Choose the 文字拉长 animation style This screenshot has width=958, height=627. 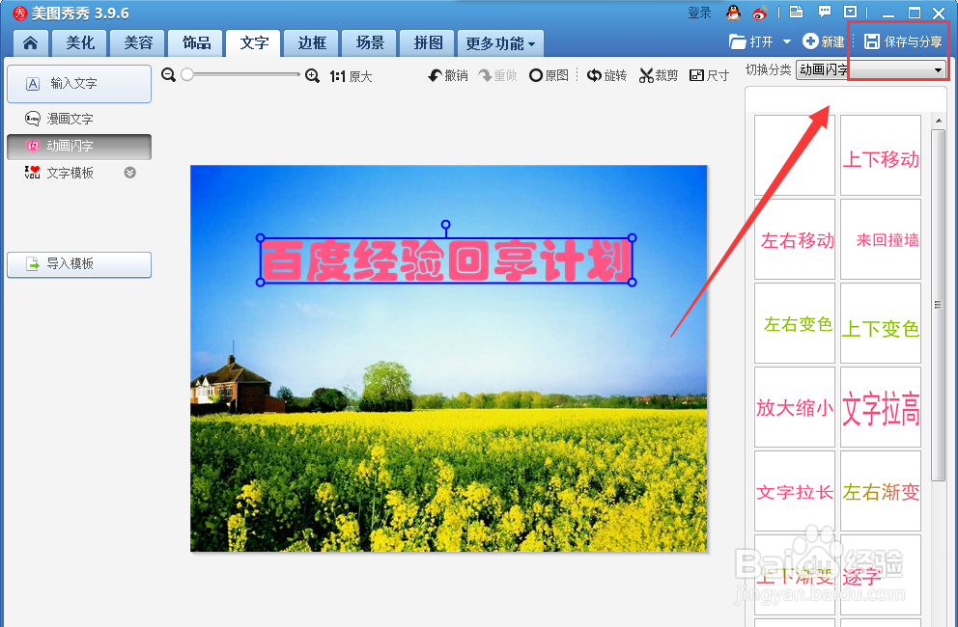[x=795, y=491]
